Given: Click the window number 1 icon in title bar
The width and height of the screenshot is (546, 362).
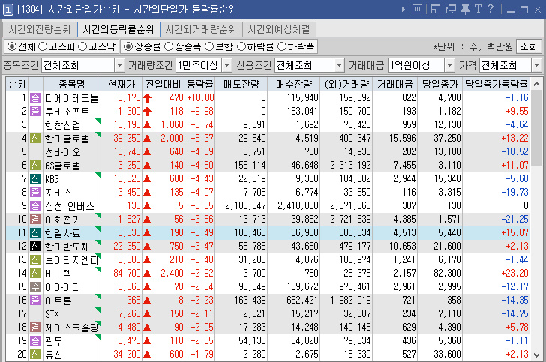Looking at the screenshot, I should pos(8,10).
